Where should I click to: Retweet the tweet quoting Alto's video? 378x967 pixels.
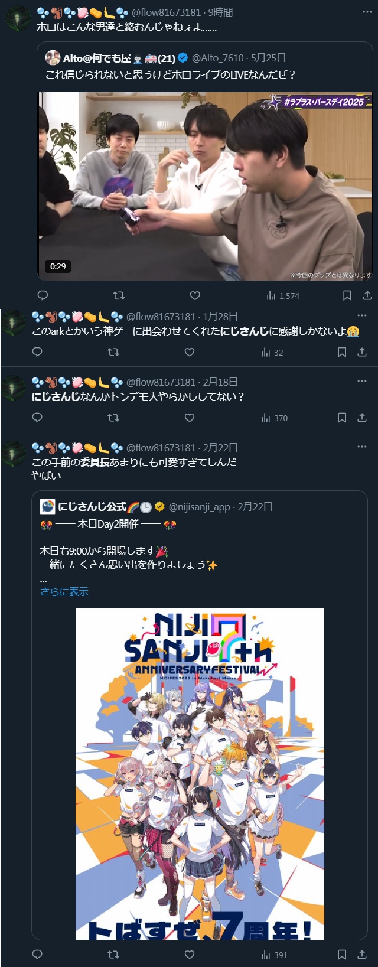point(119,295)
